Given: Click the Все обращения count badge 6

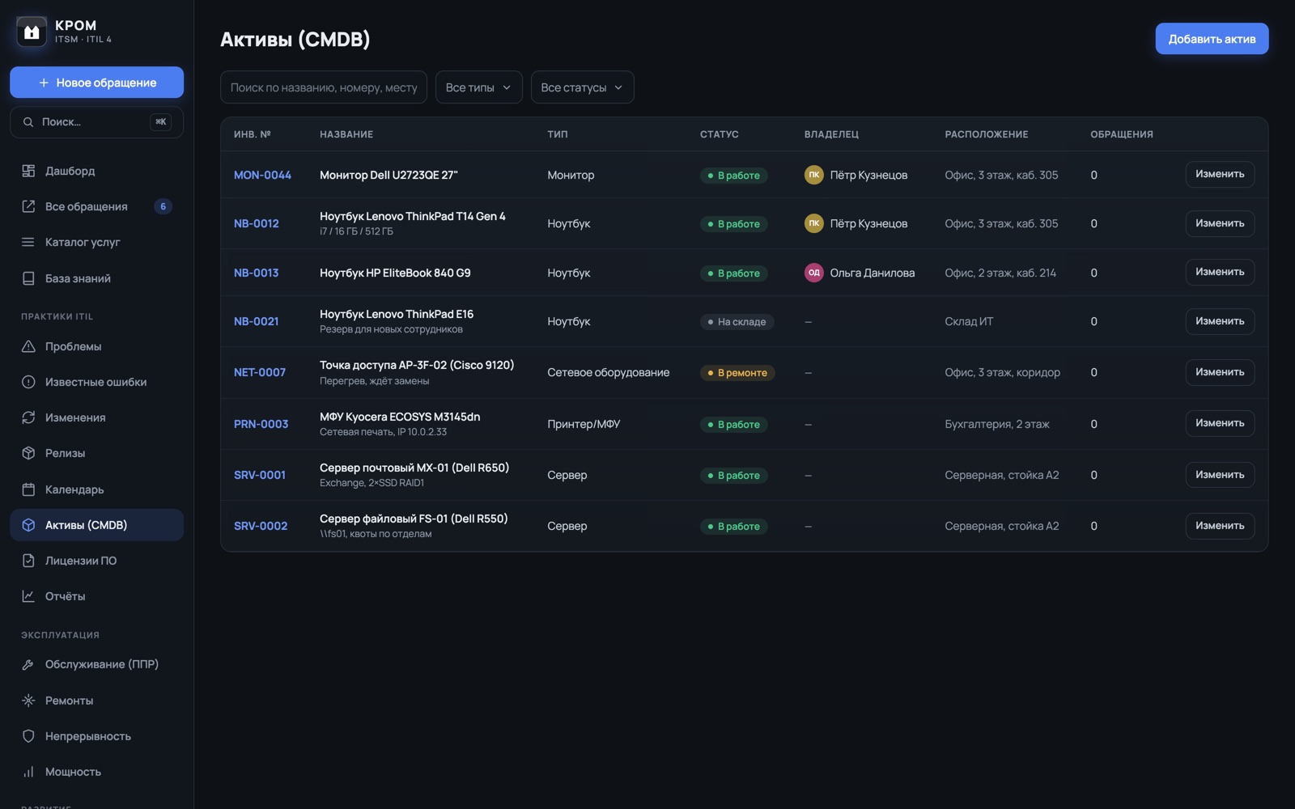Looking at the screenshot, I should (x=163, y=206).
